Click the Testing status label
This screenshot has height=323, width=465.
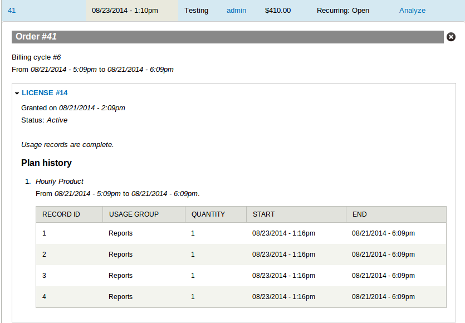(196, 10)
